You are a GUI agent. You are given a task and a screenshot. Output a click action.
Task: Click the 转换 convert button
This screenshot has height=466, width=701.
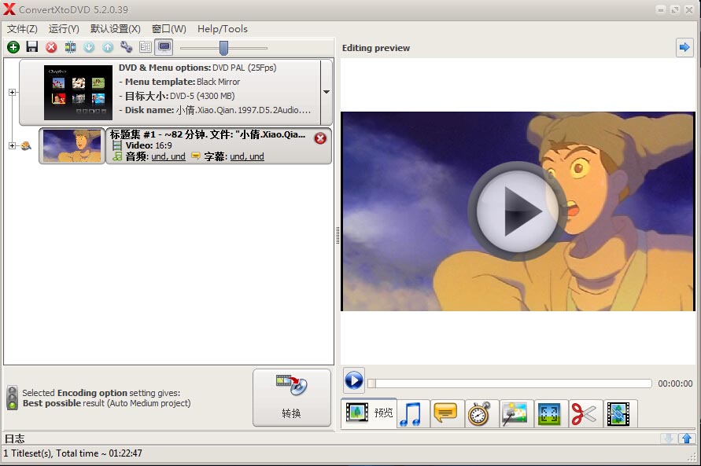(x=292, y=398)
